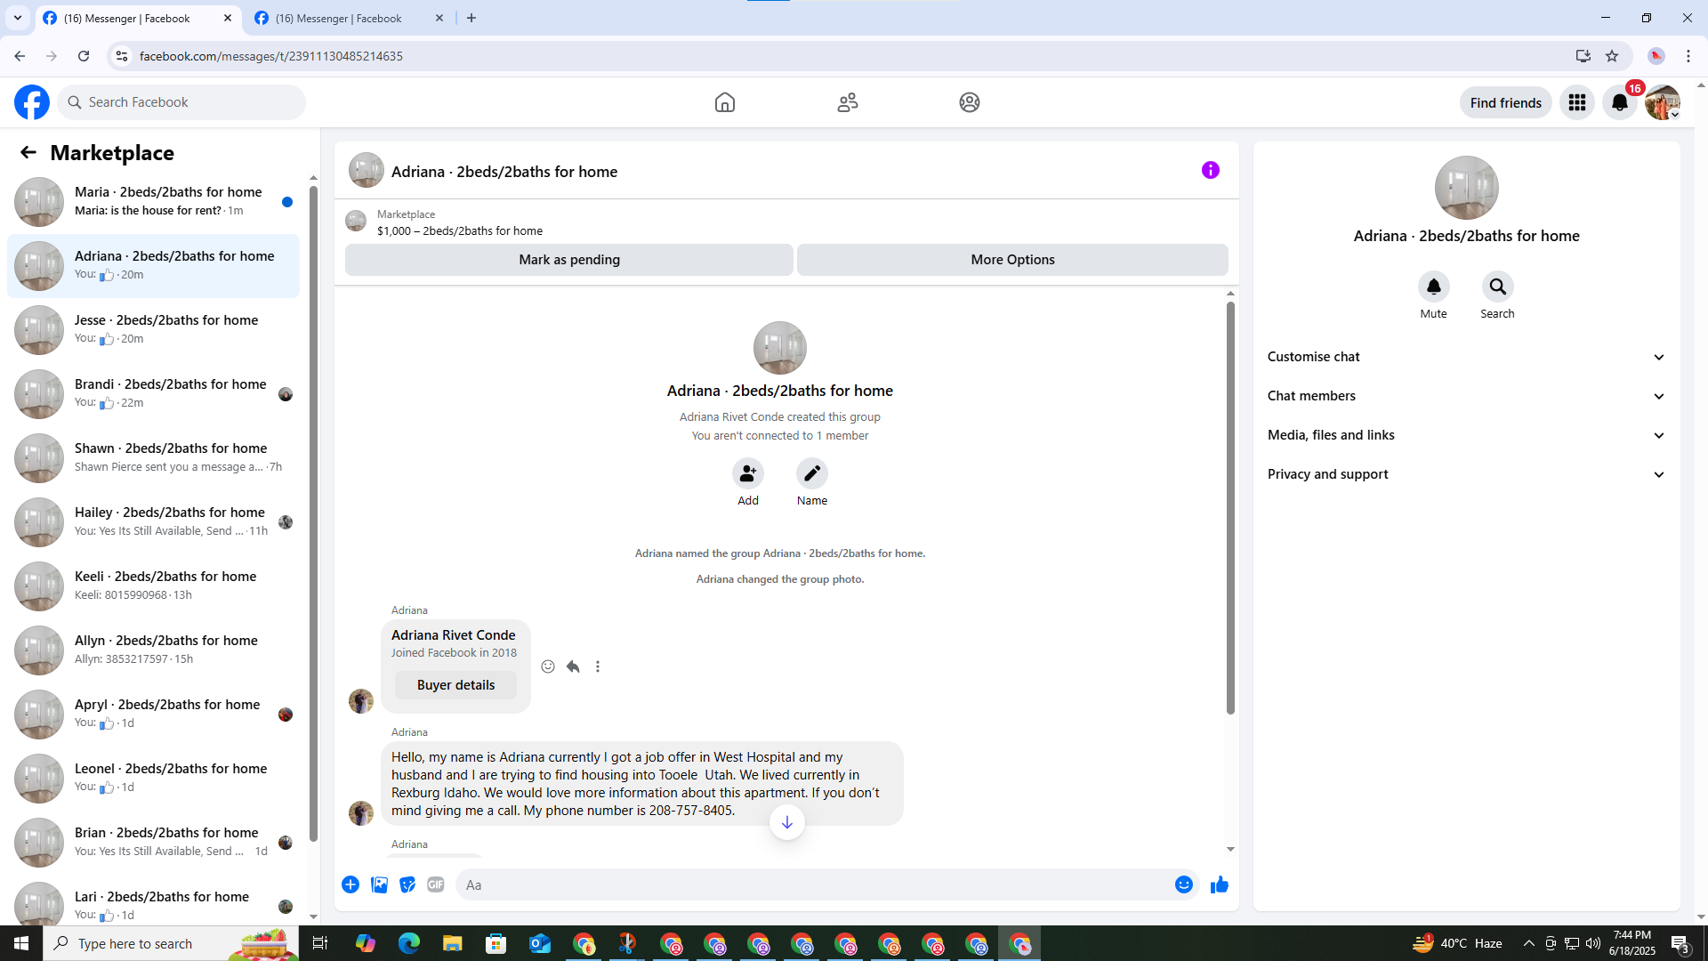Choose a sticker
The height and width of the screenshot is (961, 1708).
pos(407,884)
